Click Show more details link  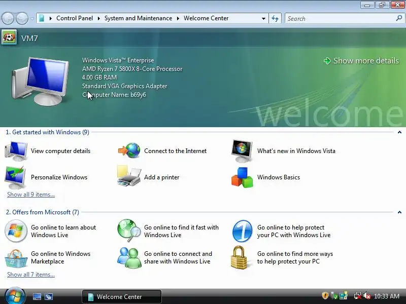pyautogui.click(x=361, y=61)
